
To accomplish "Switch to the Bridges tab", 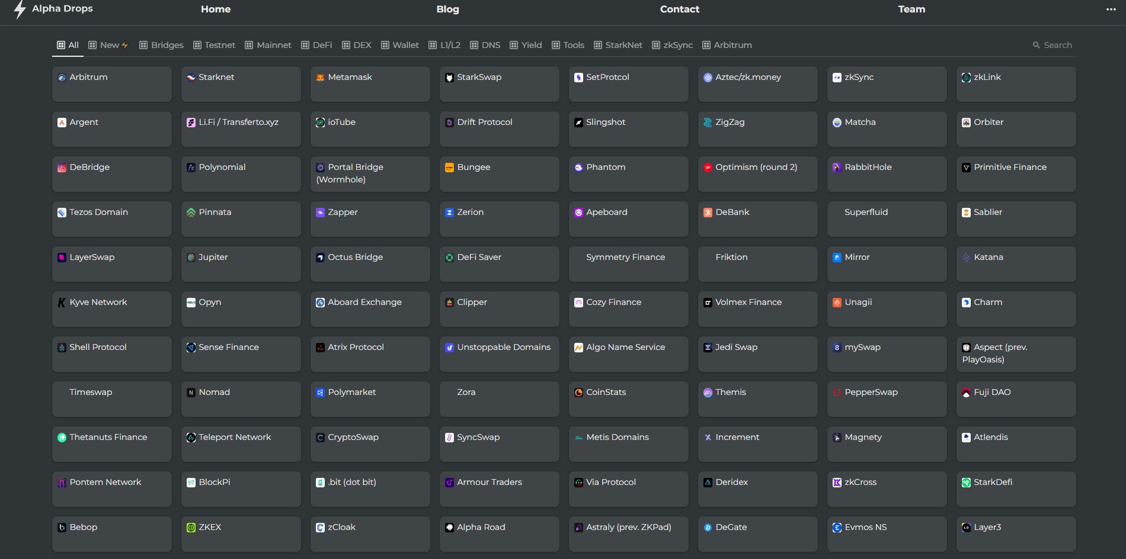I will tap(161, 45).
